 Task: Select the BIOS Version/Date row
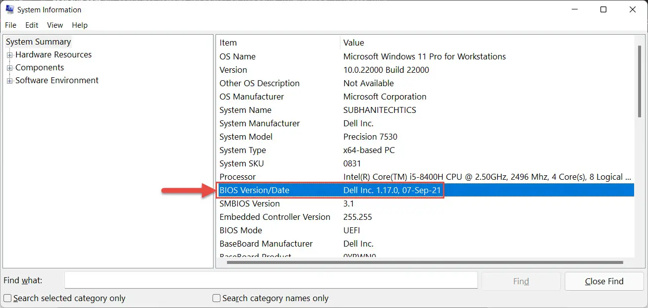(297, 190)
